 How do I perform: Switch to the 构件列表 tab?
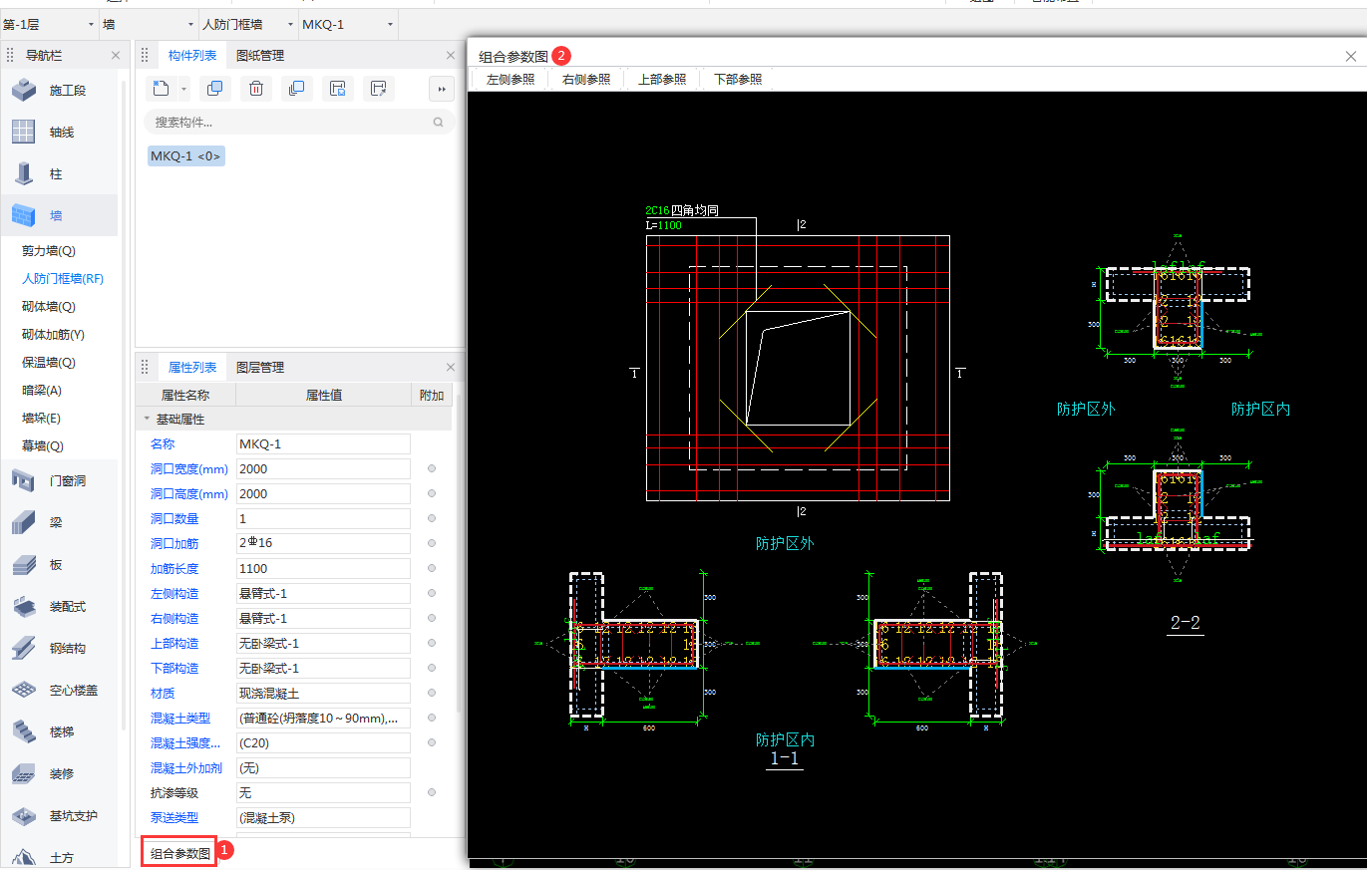coord(192,56)
